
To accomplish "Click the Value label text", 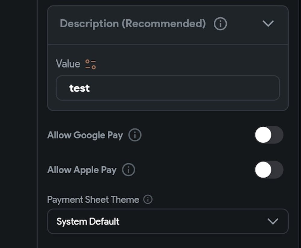I will point(68,64).
